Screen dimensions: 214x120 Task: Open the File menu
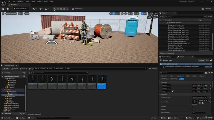pyautogui.click(x=9, y=2)
